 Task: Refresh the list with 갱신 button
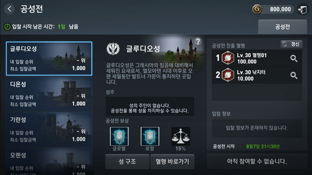pyautogui.click(x=292, y=44)
